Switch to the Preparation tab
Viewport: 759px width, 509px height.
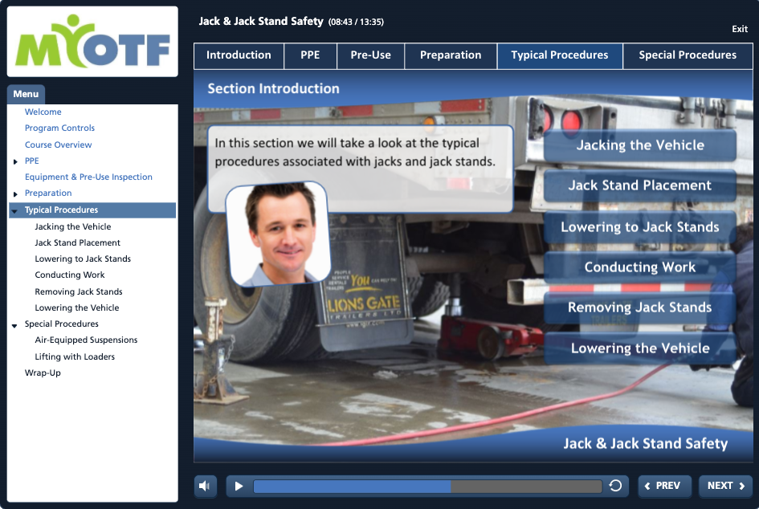click(x=451, y=55)
